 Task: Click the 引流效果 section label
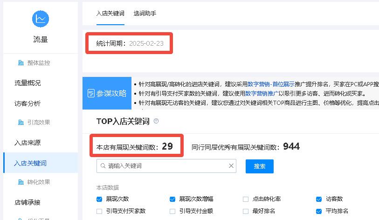point(39,122)
